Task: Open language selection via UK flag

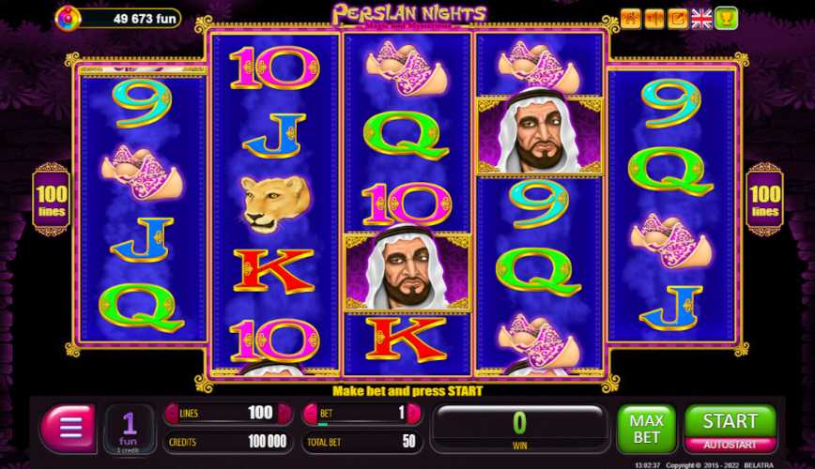Action: pyautogui.click(x=701, y=19)
